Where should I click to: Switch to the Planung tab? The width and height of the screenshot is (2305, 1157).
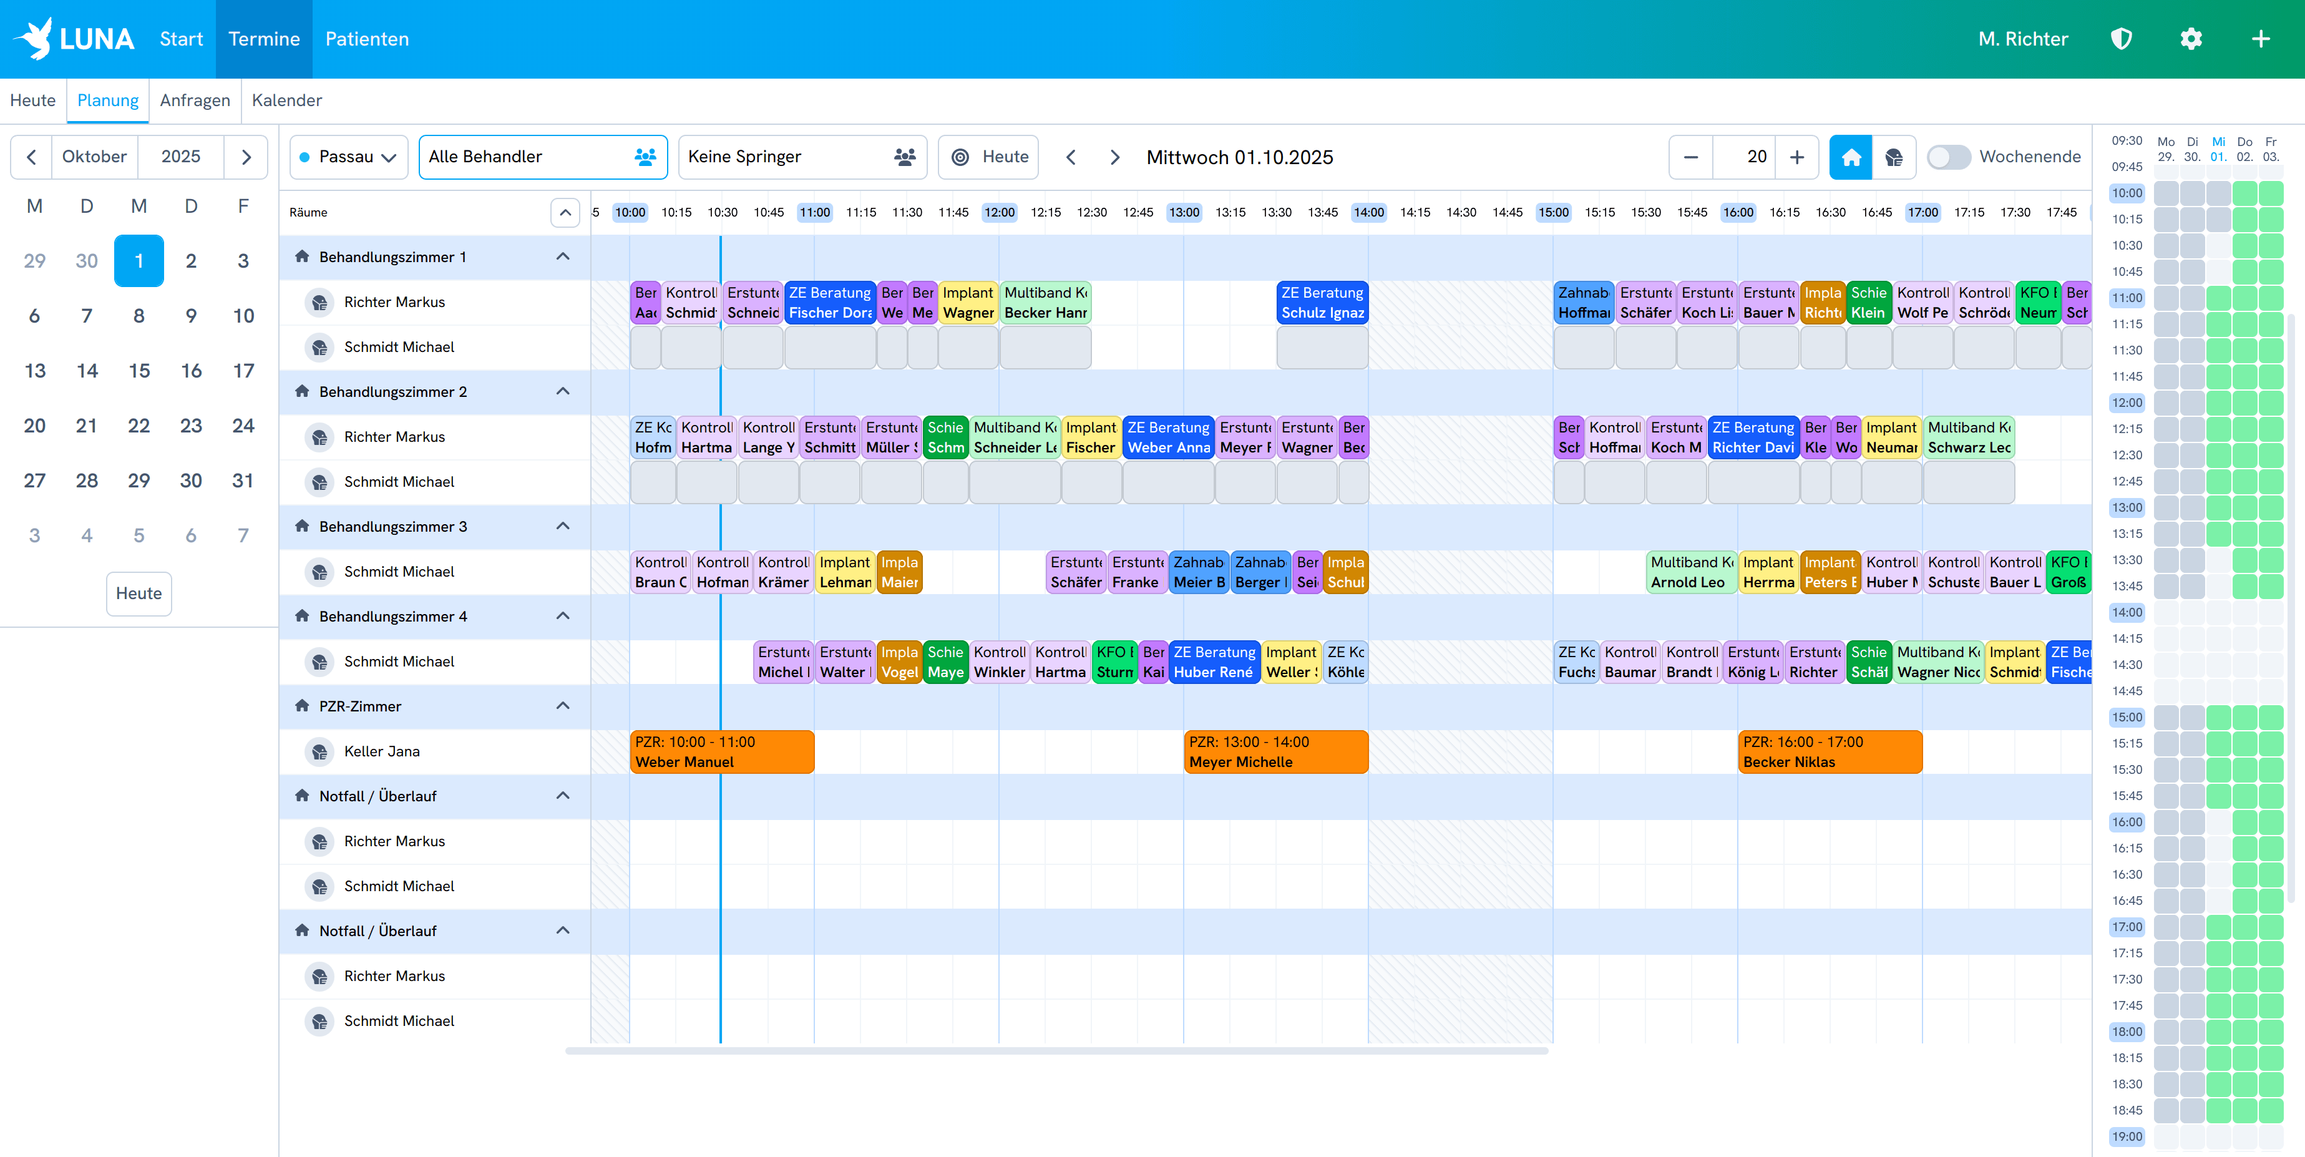click(109, 100)
